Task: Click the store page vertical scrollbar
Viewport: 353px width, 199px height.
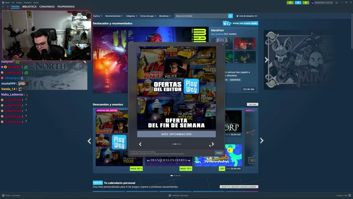Action: click(352, 30)
